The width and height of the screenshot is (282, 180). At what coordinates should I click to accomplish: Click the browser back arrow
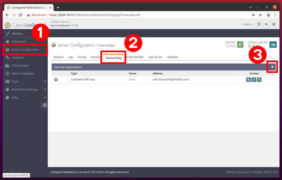point(7,15)
